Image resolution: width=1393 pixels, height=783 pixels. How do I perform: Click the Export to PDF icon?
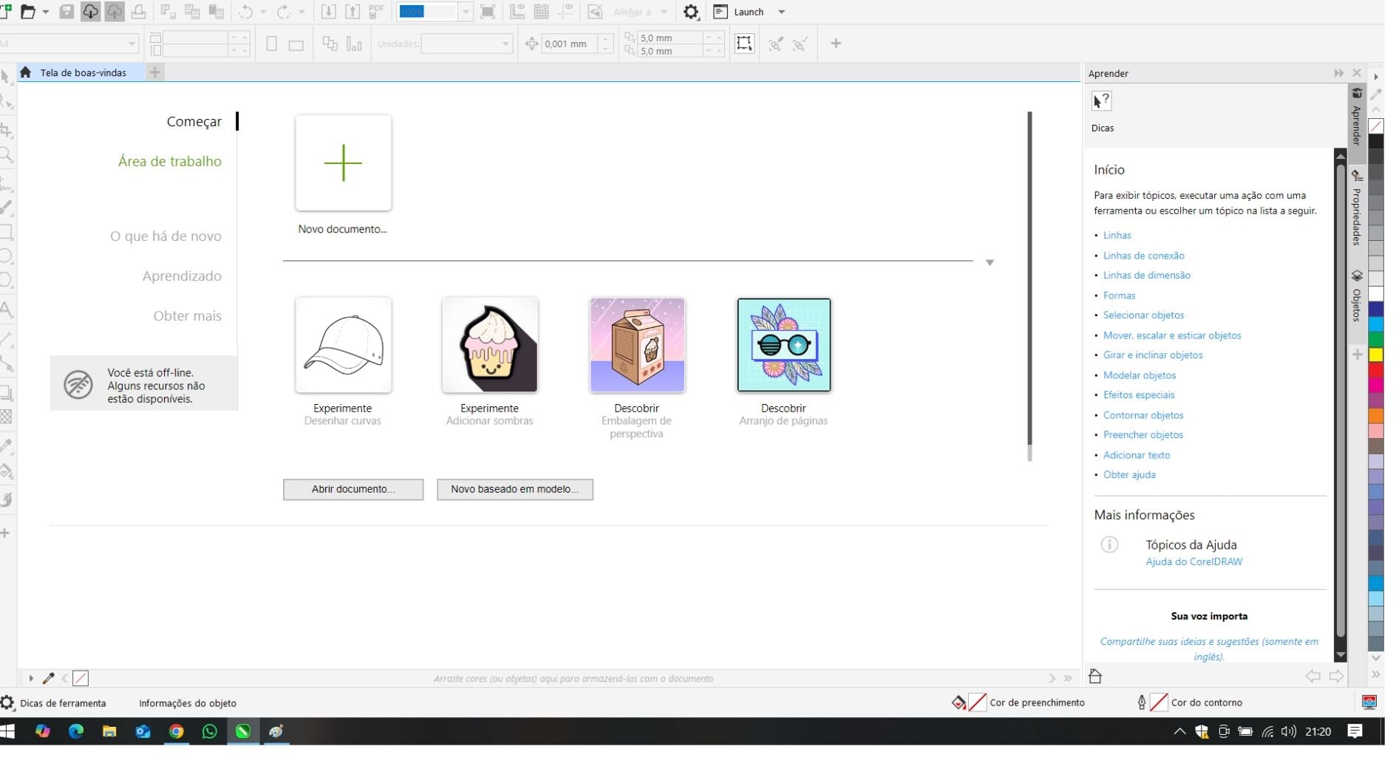[x=376, y=12]
